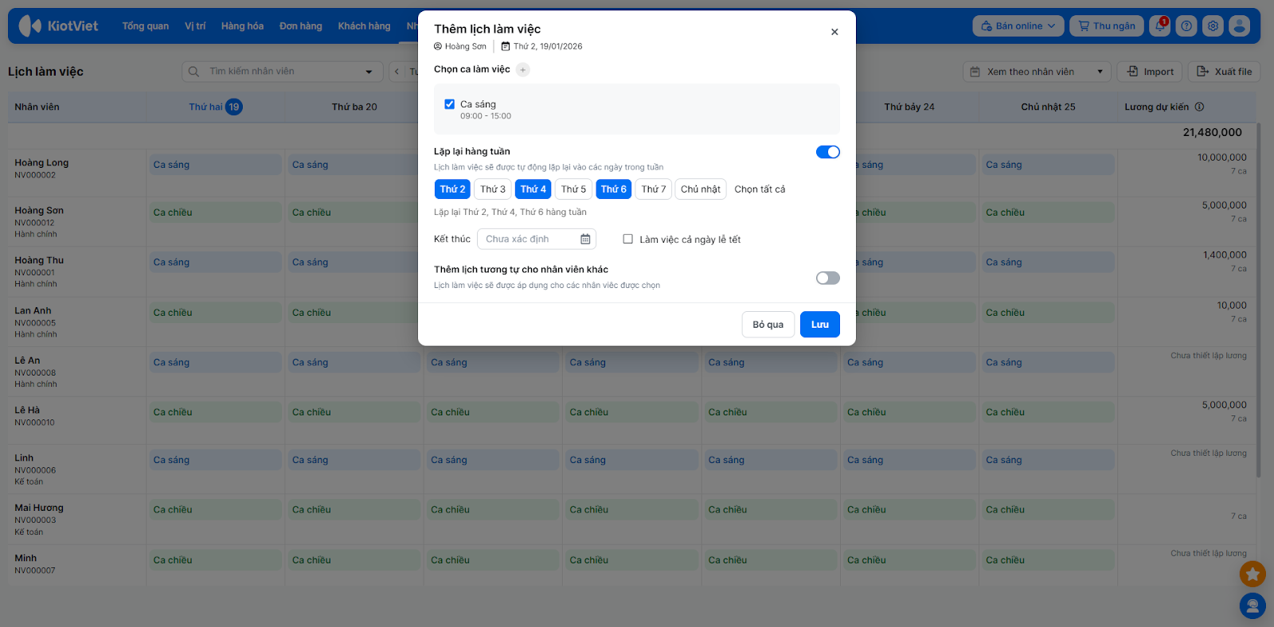Click the Xuất file button
The height and width of the screenshot is (627, 1274).
click(1225, 72)
